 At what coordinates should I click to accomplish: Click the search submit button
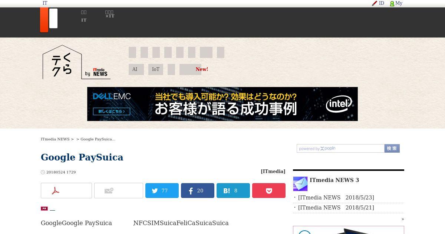392,149
